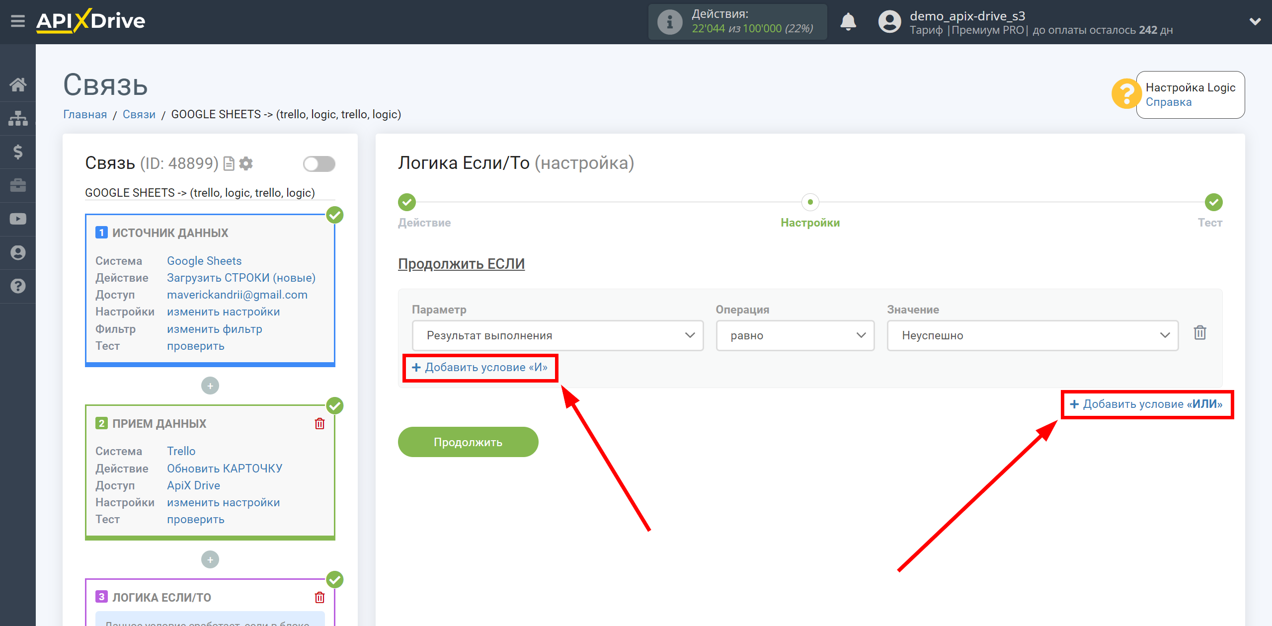
Task: Click Добавить условие И button
Action: point(478,367)
